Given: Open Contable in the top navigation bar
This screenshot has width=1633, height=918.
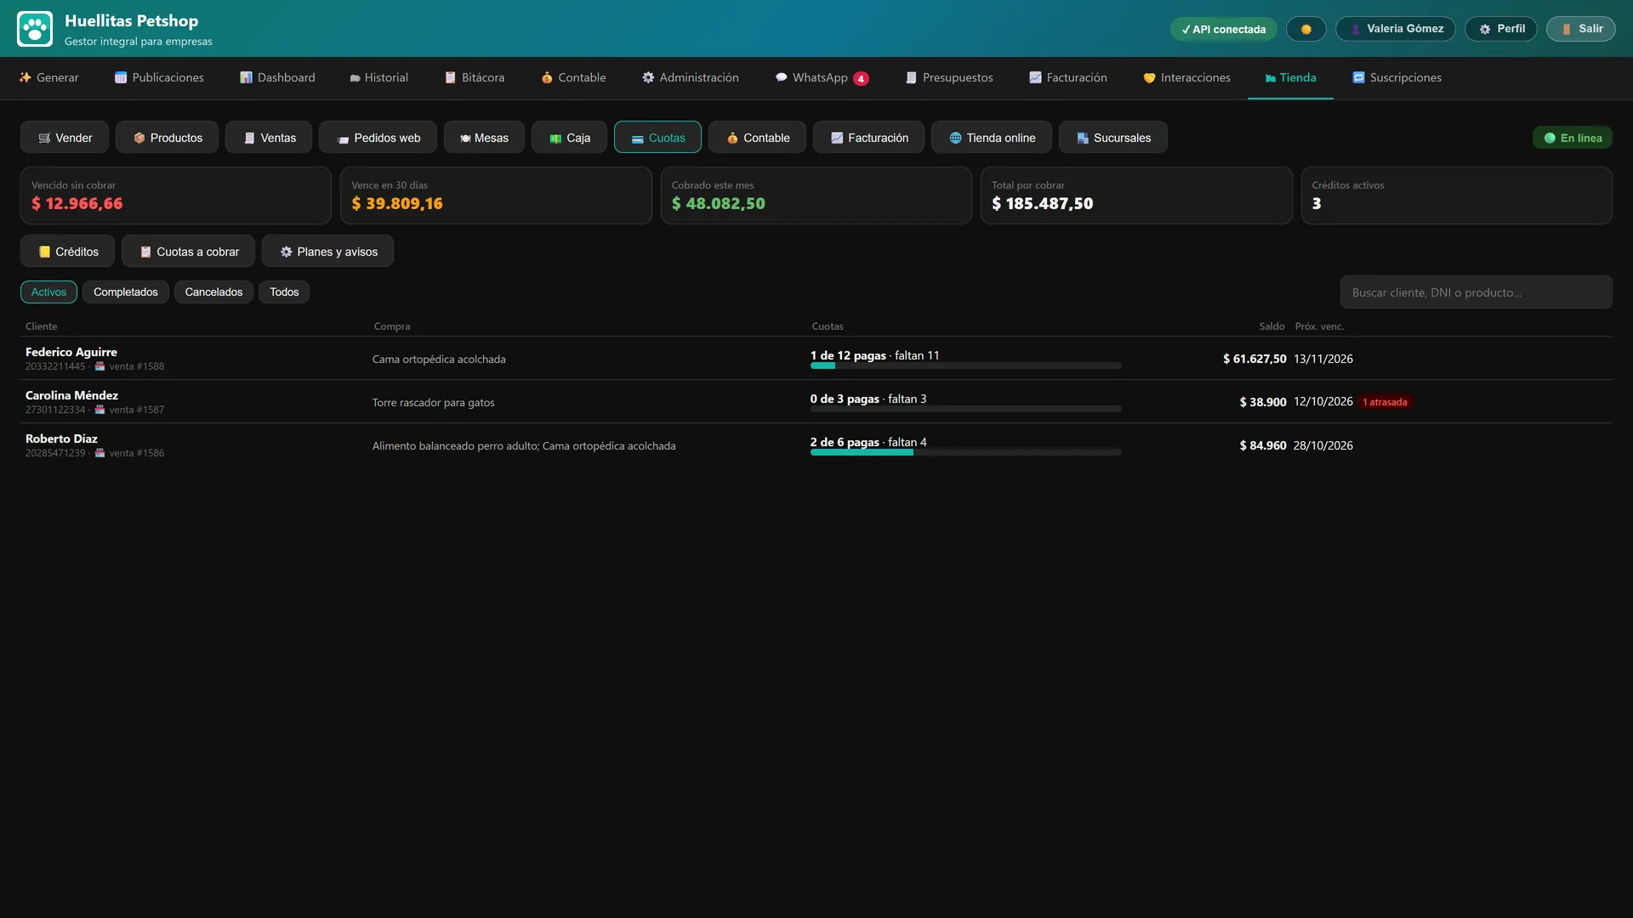Looking at the screenshot, I should 573,77.
